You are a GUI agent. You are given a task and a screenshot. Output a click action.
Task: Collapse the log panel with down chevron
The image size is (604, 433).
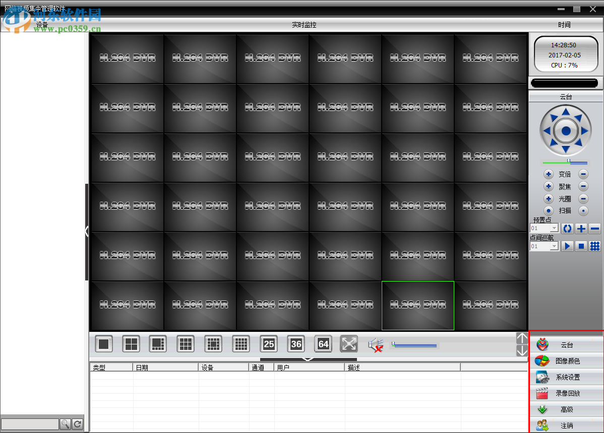pos(308,359)
